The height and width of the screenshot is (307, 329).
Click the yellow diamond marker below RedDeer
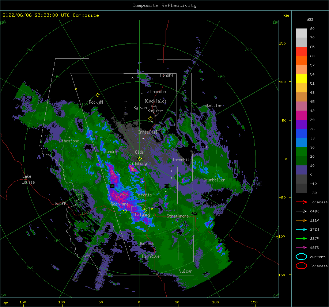[150, 119]
